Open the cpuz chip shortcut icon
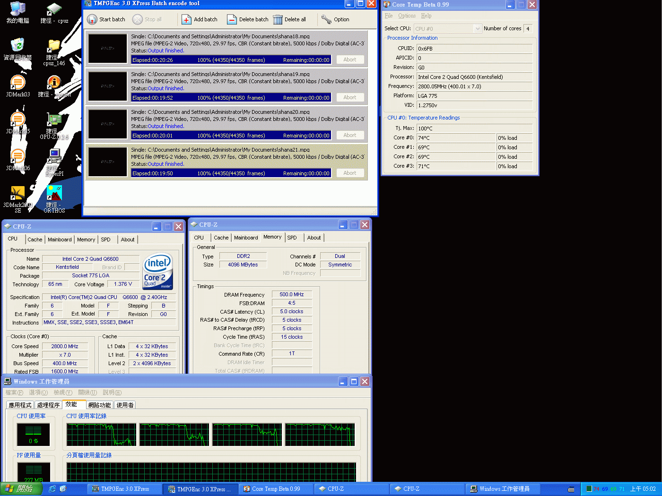The width and height of the screenshot is (662, 496). coord(54,12)
